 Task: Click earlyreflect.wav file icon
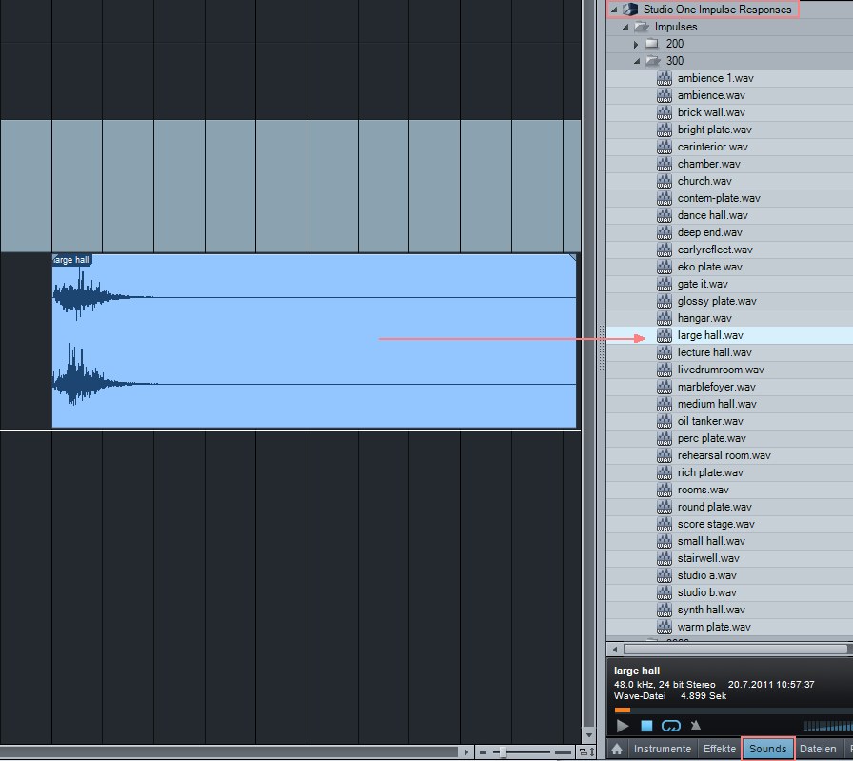(665, 250)
